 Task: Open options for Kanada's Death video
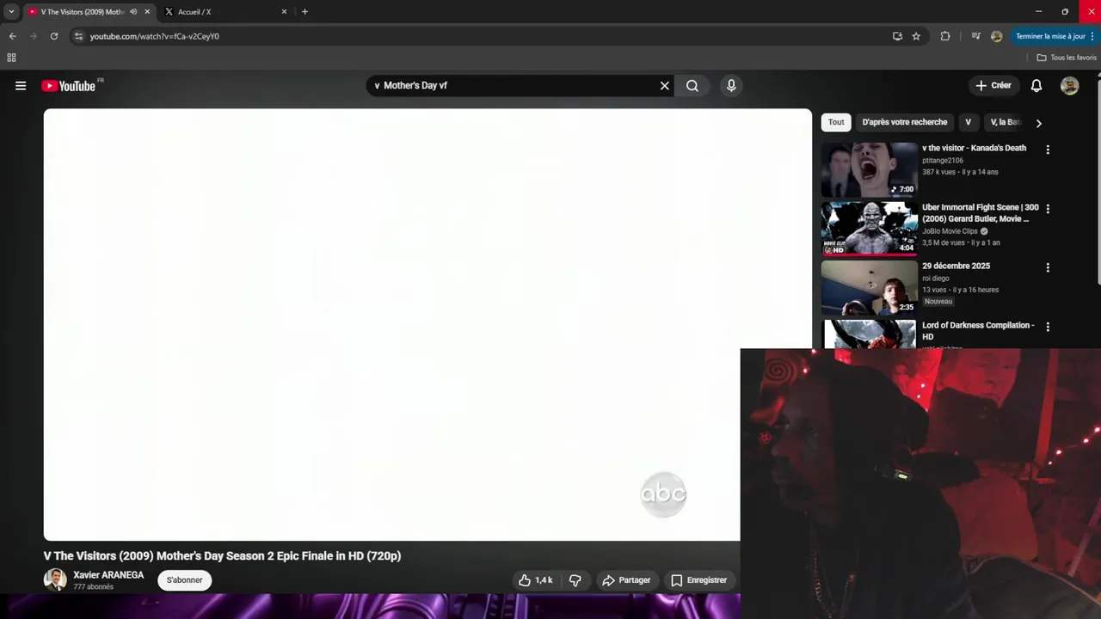pos(1047,150)
